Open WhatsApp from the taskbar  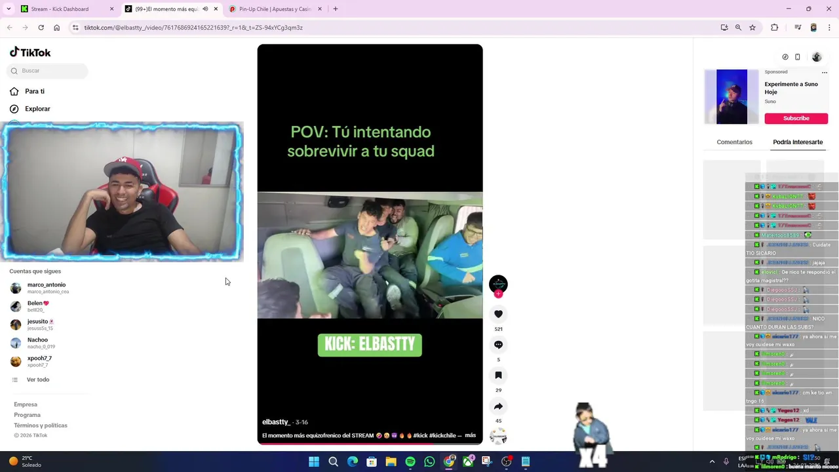pos(429,462)
